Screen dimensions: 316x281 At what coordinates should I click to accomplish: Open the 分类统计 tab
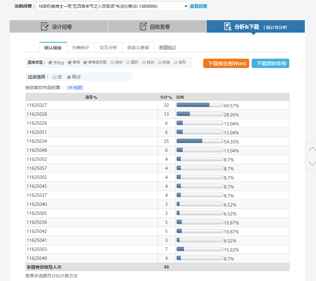coord(80,48)
